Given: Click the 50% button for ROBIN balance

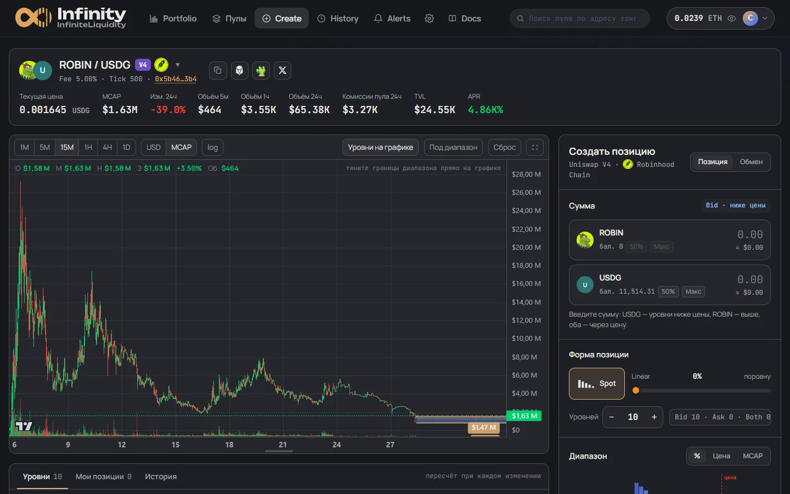Looking at the screenshot, I should click(x=636, y=246).
